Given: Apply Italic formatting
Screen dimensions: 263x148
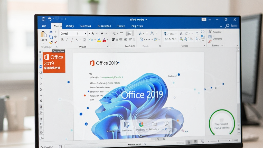Looking at the screenshot, I should [67, 40].
